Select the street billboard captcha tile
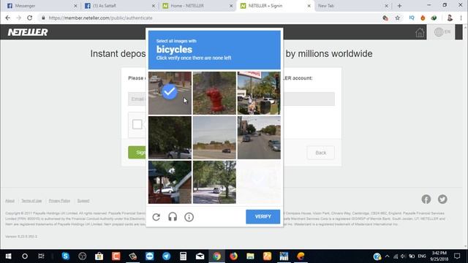 [x=259, y=93]
